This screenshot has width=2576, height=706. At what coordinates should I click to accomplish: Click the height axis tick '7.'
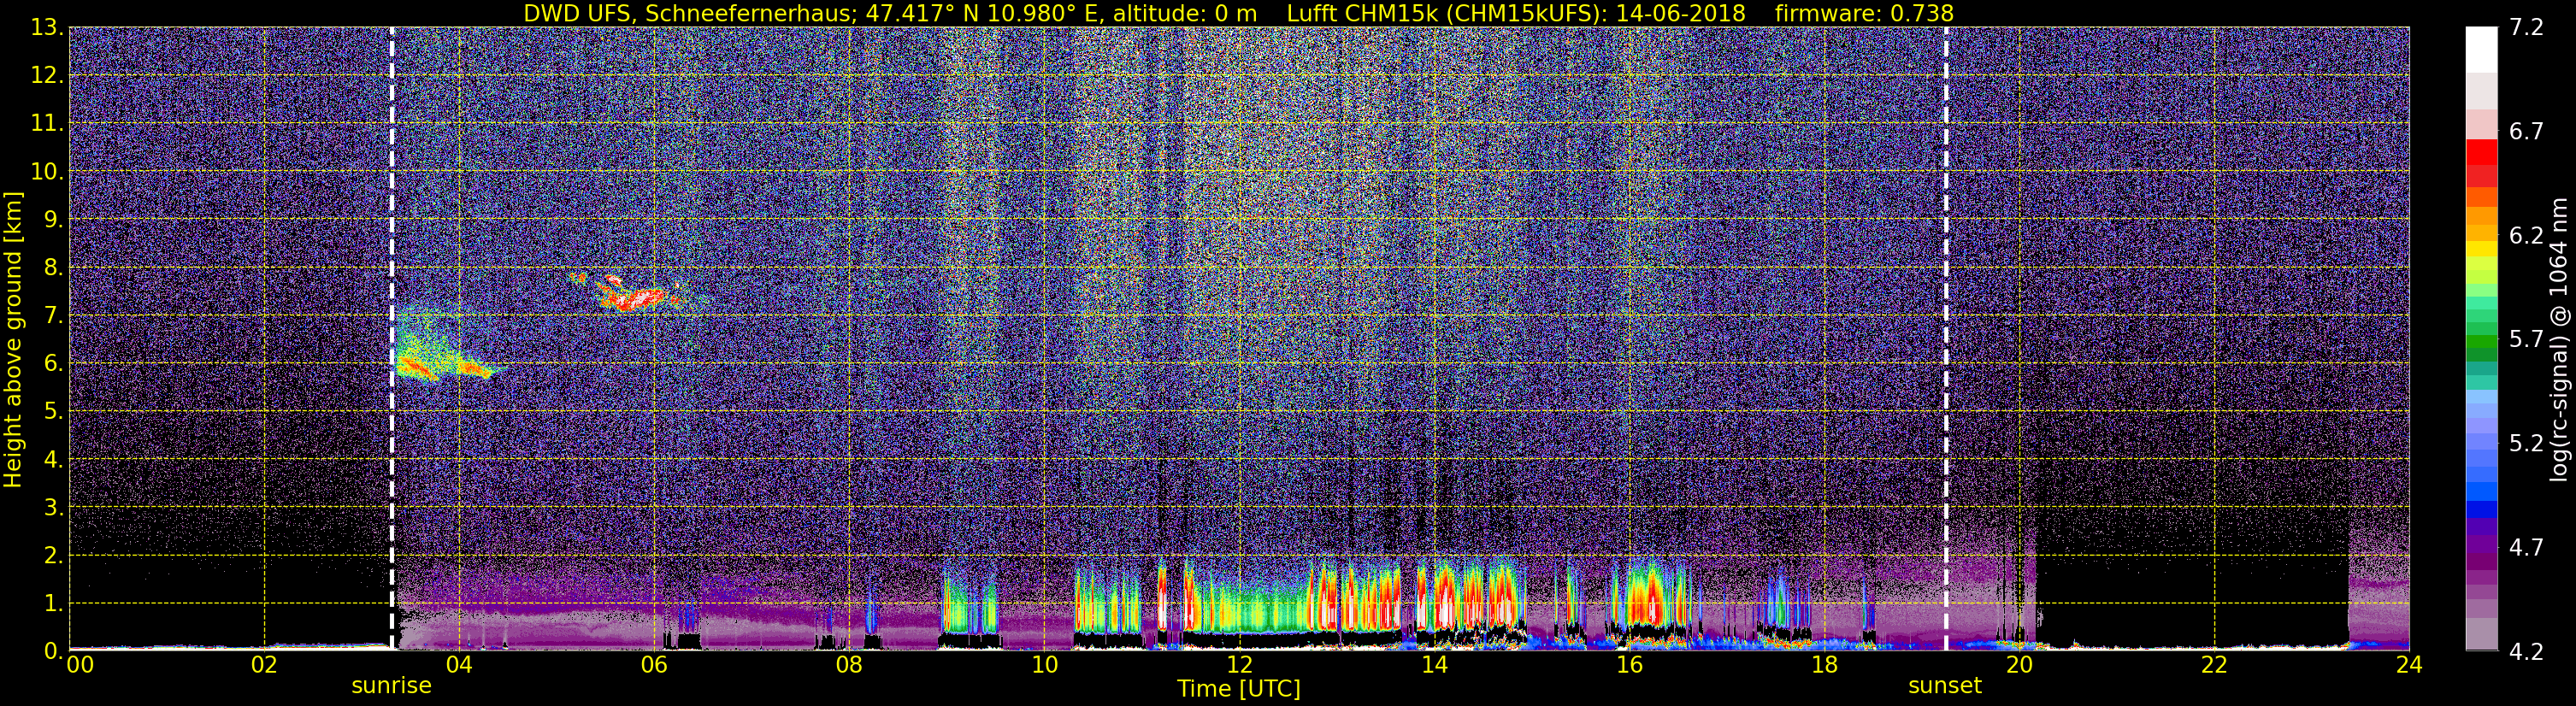pos(53,315)
